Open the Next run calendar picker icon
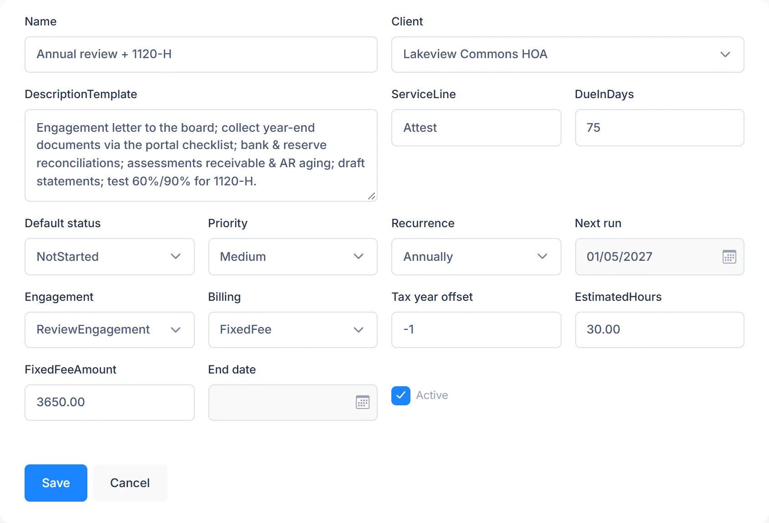The width and height of the screenshot is (769, 523). [x=729, y=257]
